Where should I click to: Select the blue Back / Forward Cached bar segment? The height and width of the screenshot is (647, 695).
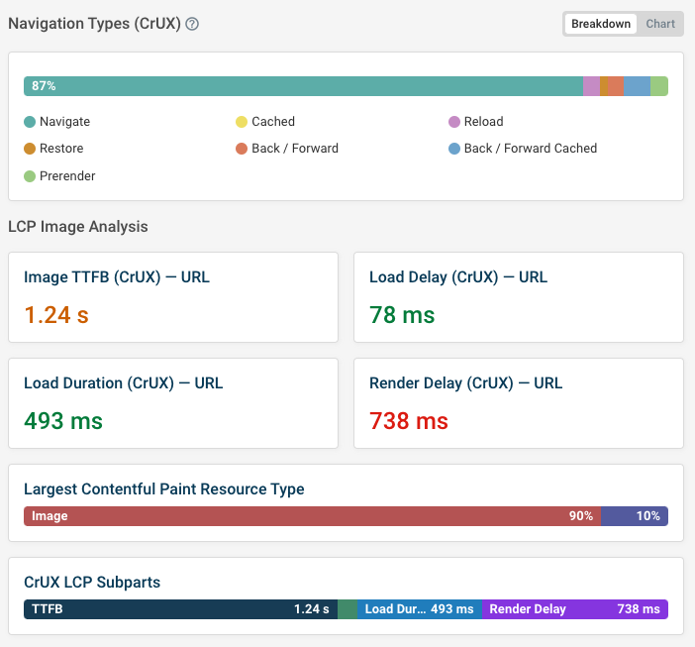click(x=637, y=86)
